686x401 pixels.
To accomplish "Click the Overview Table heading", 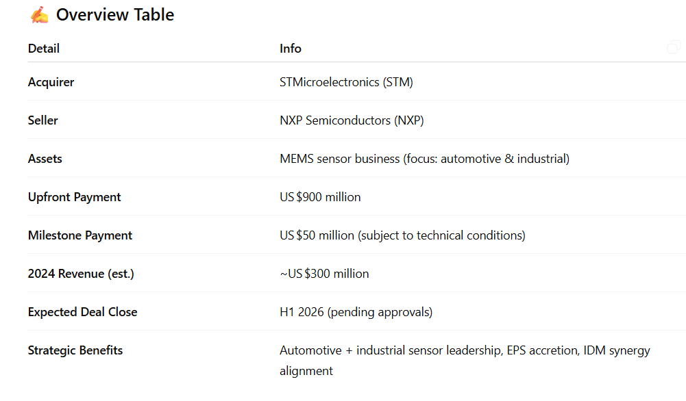I will [115, 15].
